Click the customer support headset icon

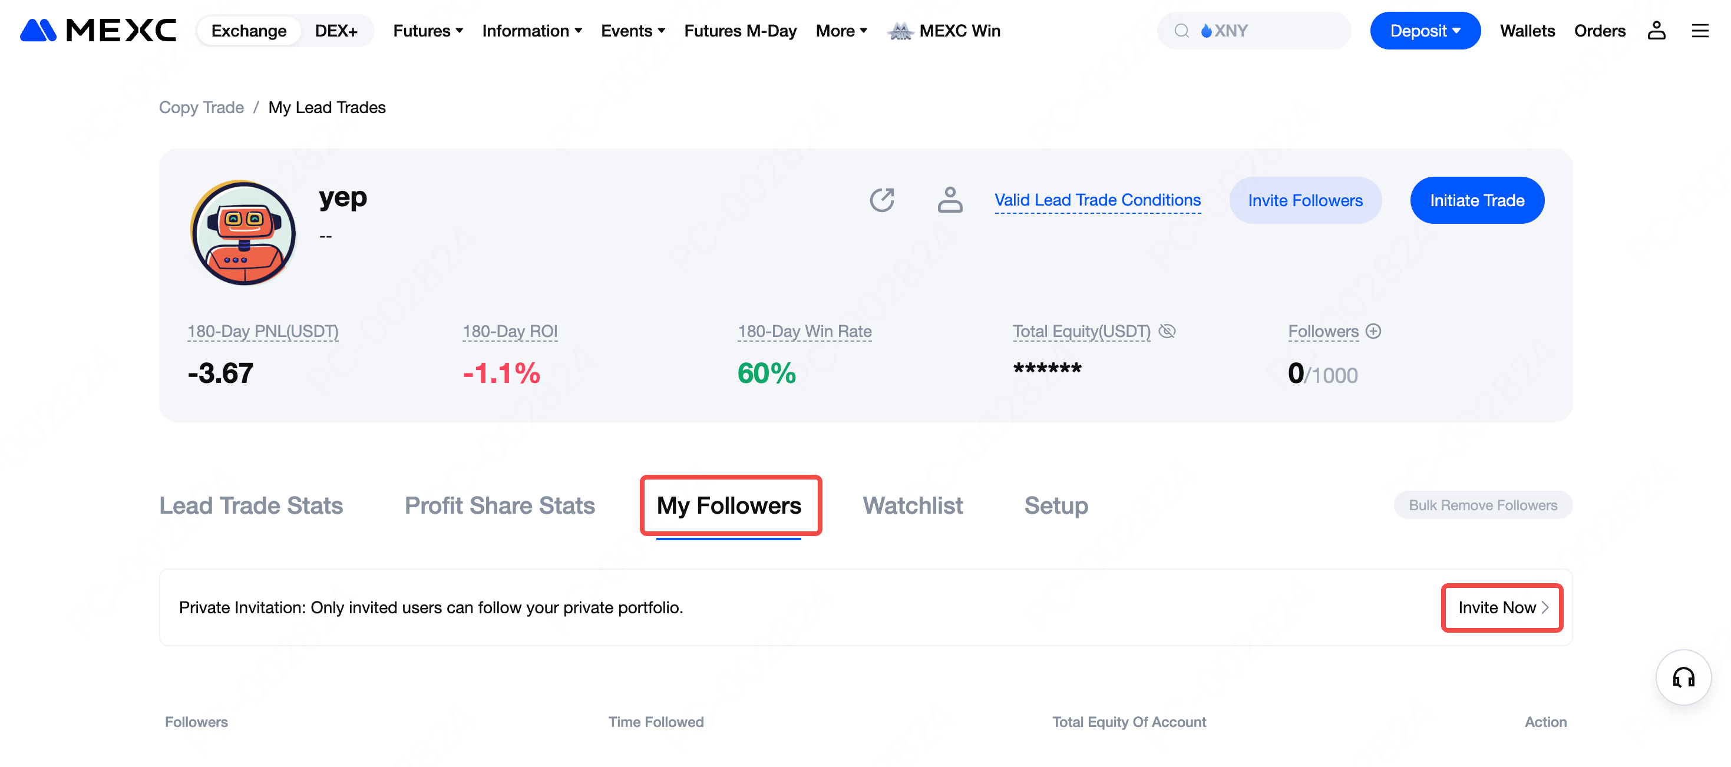pyautogui.click(x=1683, y=677)
